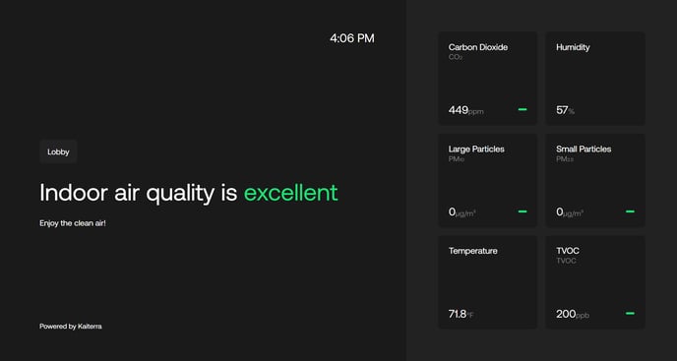Screen dimensions: 677x361
Task: Click the green status indicator on Small Particles card
Action: click(630, 211)
